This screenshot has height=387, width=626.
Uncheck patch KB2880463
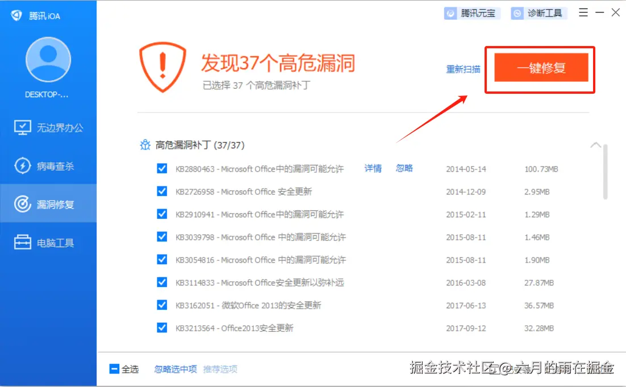pos(162,169)
